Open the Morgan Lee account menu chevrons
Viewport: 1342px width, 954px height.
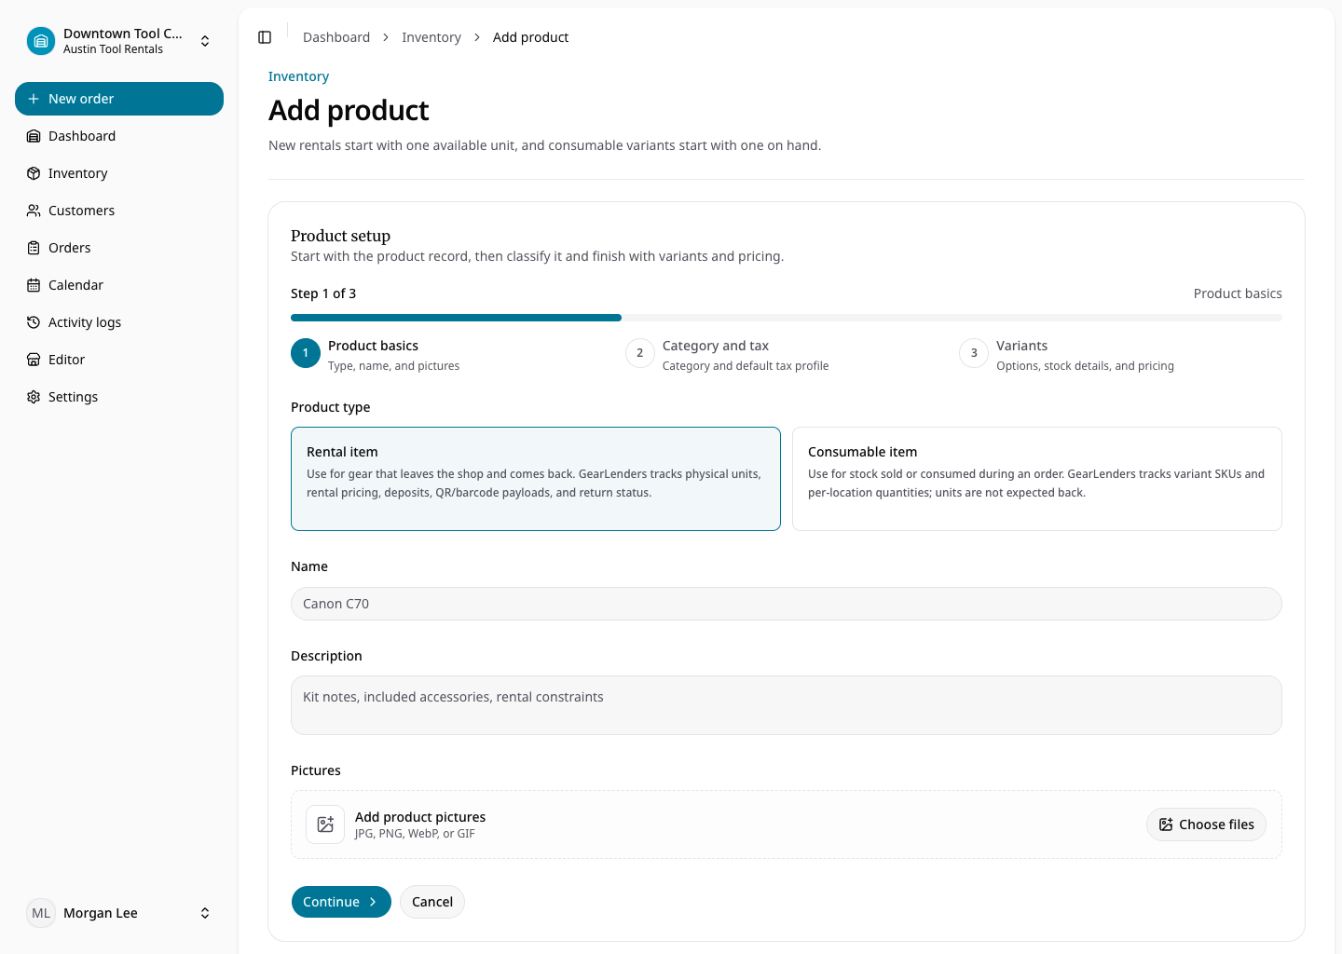point(205,913)
